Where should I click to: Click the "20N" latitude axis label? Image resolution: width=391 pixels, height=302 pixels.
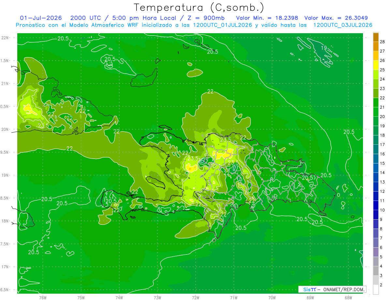tap(5, 129)
